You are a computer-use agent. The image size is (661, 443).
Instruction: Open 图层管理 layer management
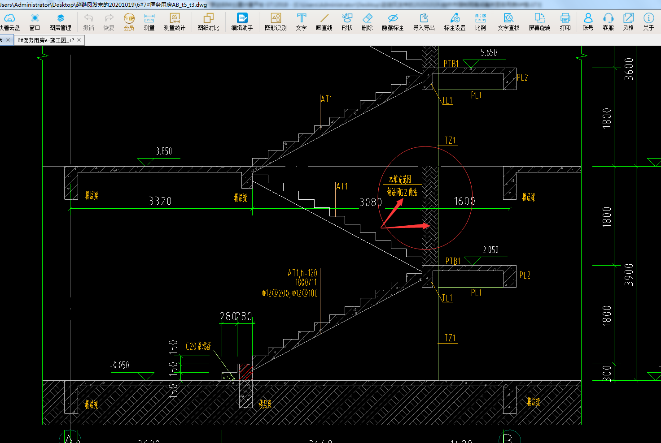pyautogui.click(x=60, y=22)
